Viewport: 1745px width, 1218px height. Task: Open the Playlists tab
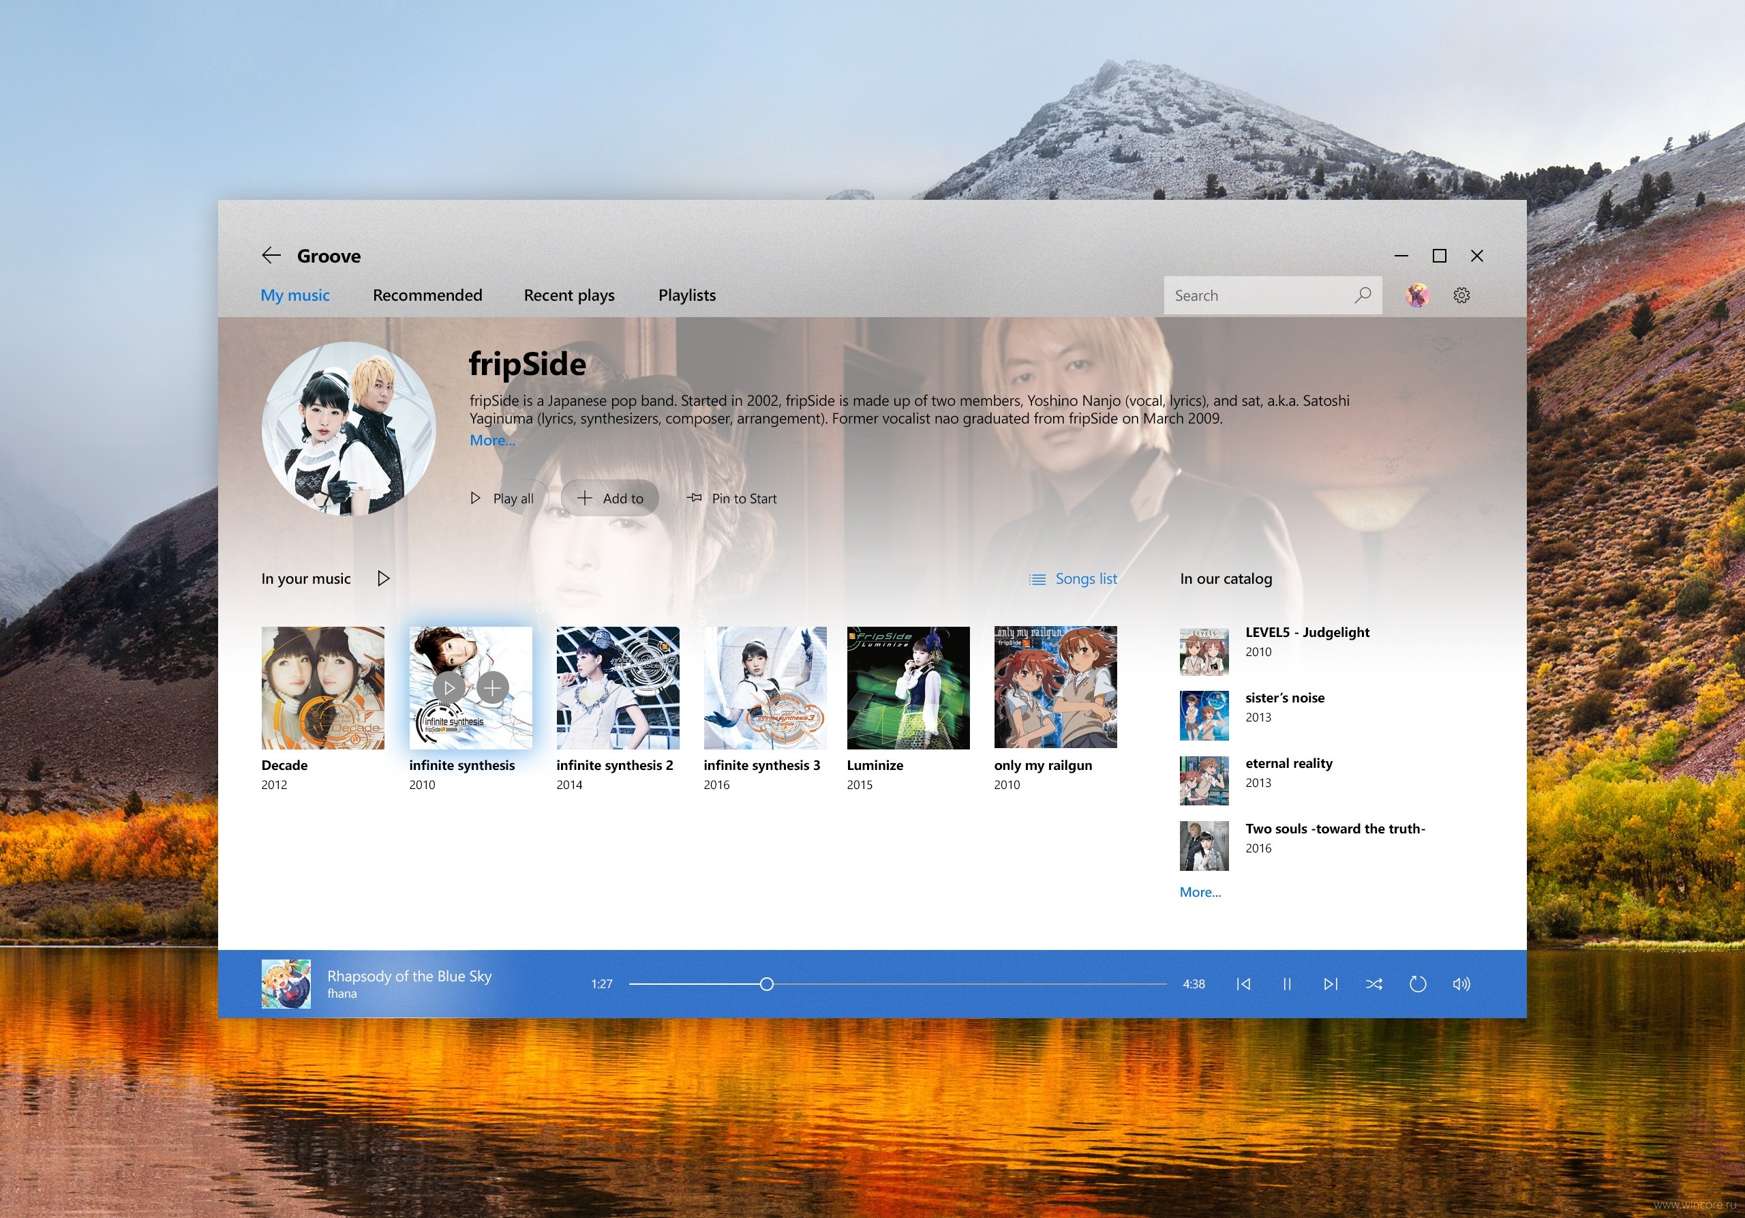[687, 295]
